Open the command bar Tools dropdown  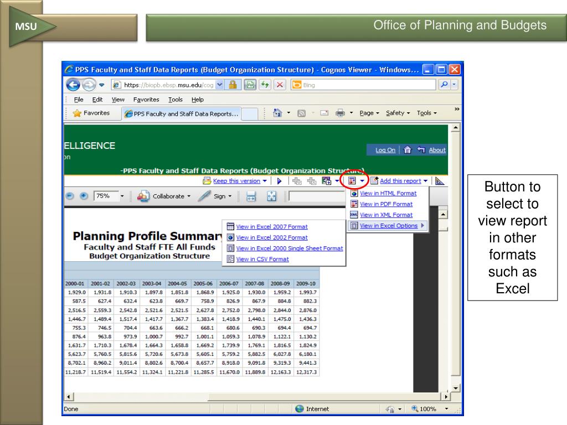tap(427, 113)
